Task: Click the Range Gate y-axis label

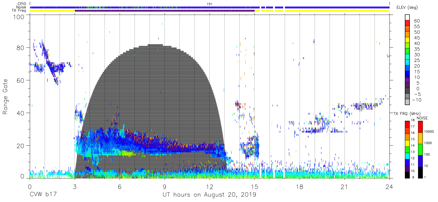Action: [5, 96]
